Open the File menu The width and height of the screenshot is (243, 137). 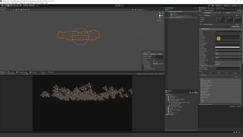click(x=2, y=3)
